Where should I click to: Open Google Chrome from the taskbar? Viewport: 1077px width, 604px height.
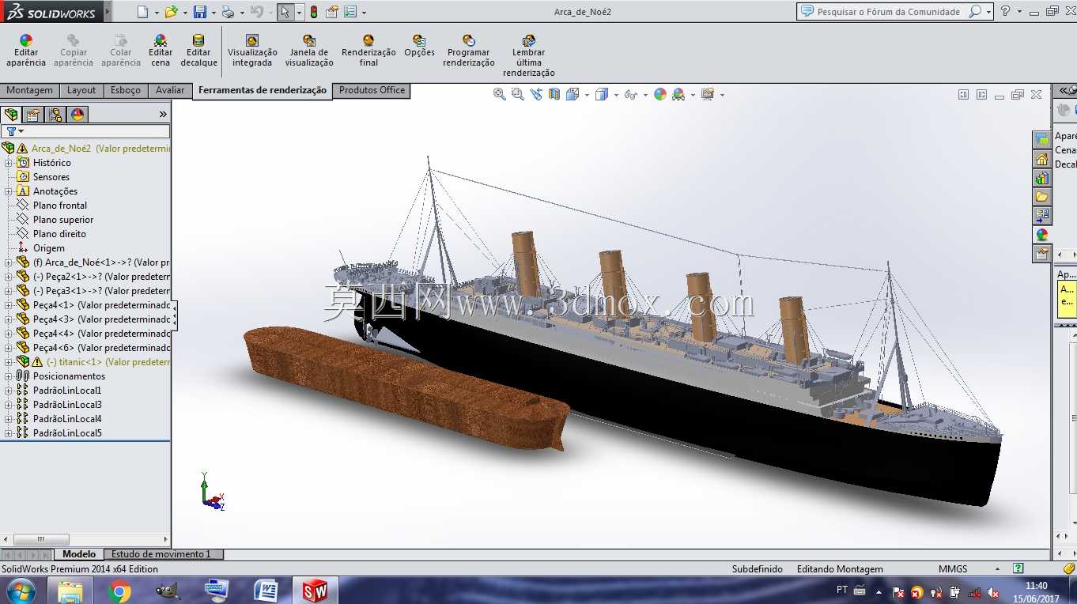click(119, 591)
